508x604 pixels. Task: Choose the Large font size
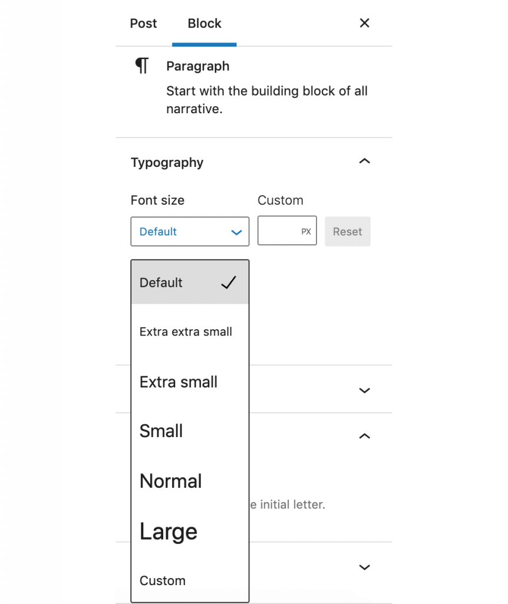[x=169, y=531]
